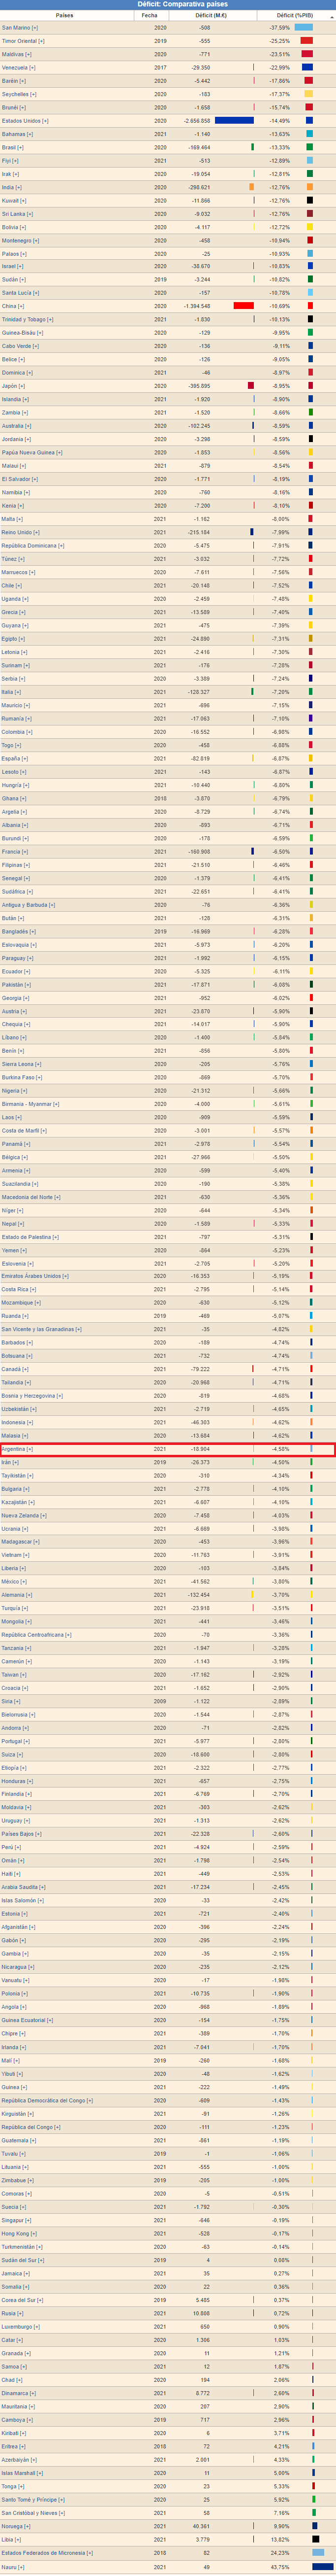Expand [+] next to Brasil
This screenshot has height=2576, width=336.
point(20,147)
